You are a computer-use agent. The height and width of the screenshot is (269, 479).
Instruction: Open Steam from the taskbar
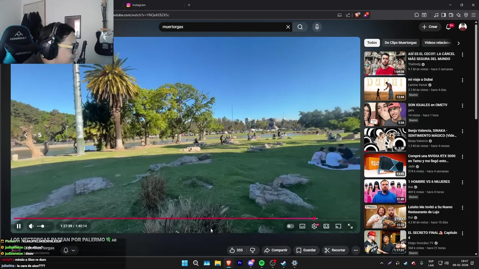283,263
